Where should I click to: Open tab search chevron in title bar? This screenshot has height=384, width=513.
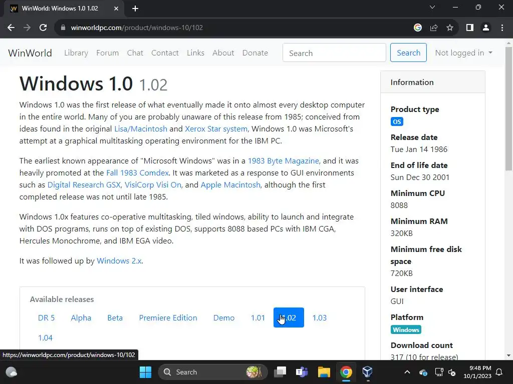click(432, 7)
